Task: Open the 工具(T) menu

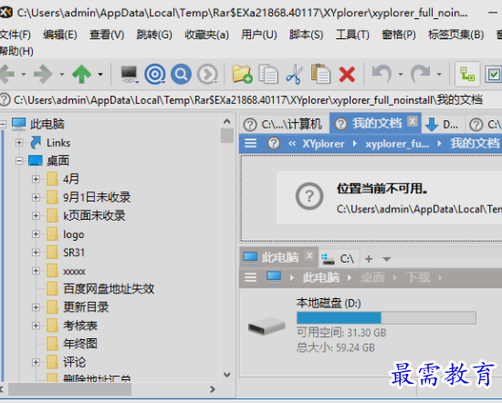Action: pos(352,35)
